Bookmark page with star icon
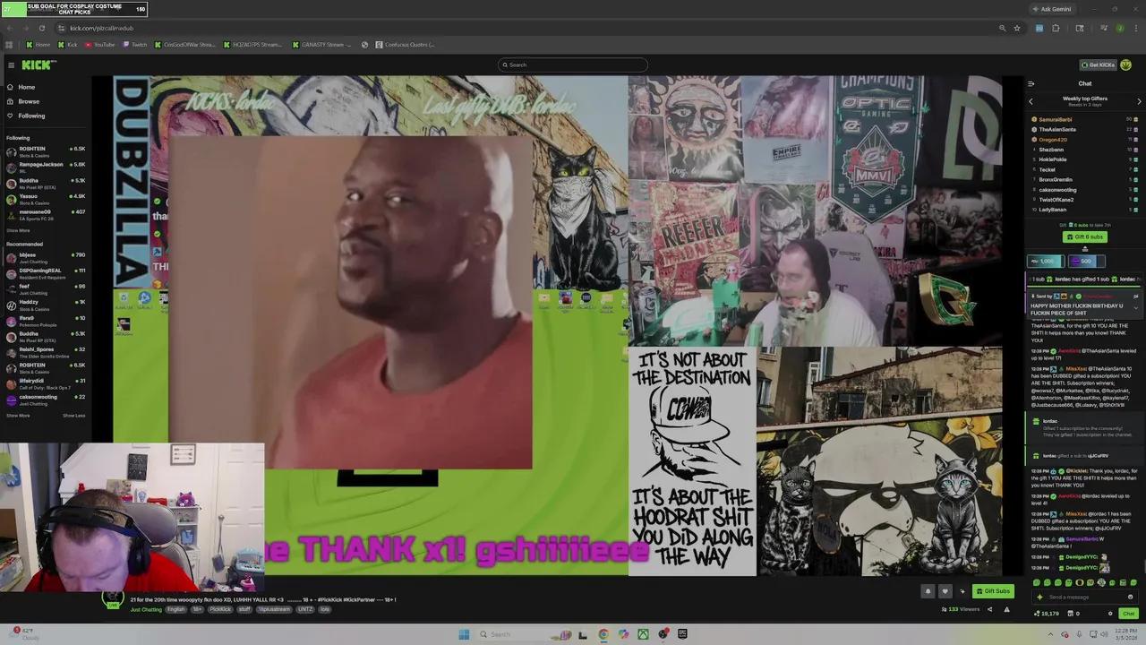The width and height of the screenshot is (1146, 645). pyautogui.click(x=1017, y=28)
